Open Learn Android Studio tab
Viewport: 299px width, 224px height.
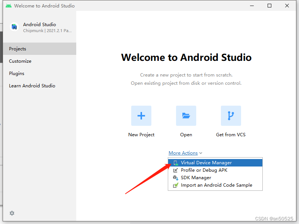coord(40,86)
